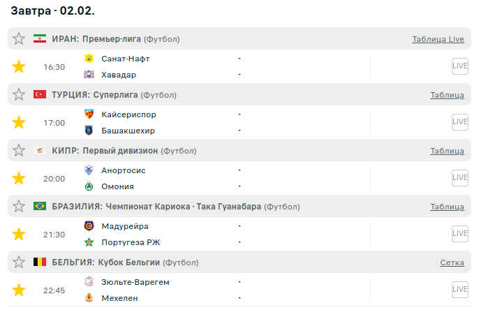
Task: Click LIVE icon for Анортосис vs Омония
Action: pos(459,178)
